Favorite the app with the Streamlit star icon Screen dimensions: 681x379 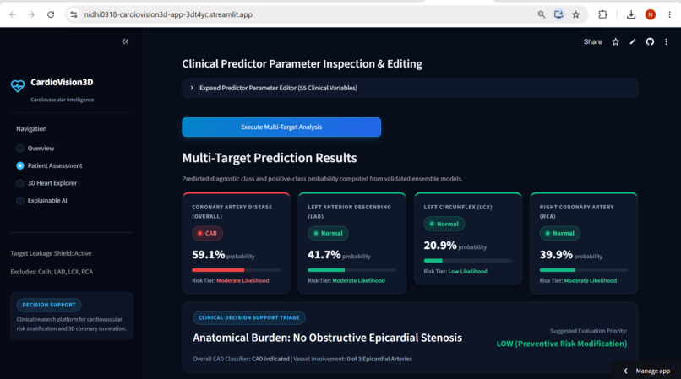tap(615, 41)
